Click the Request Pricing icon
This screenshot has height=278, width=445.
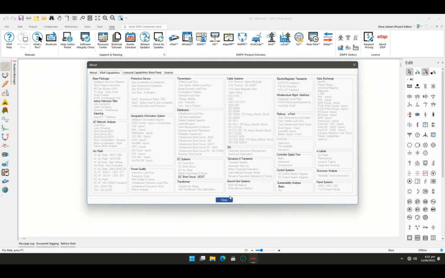(369, 40)
